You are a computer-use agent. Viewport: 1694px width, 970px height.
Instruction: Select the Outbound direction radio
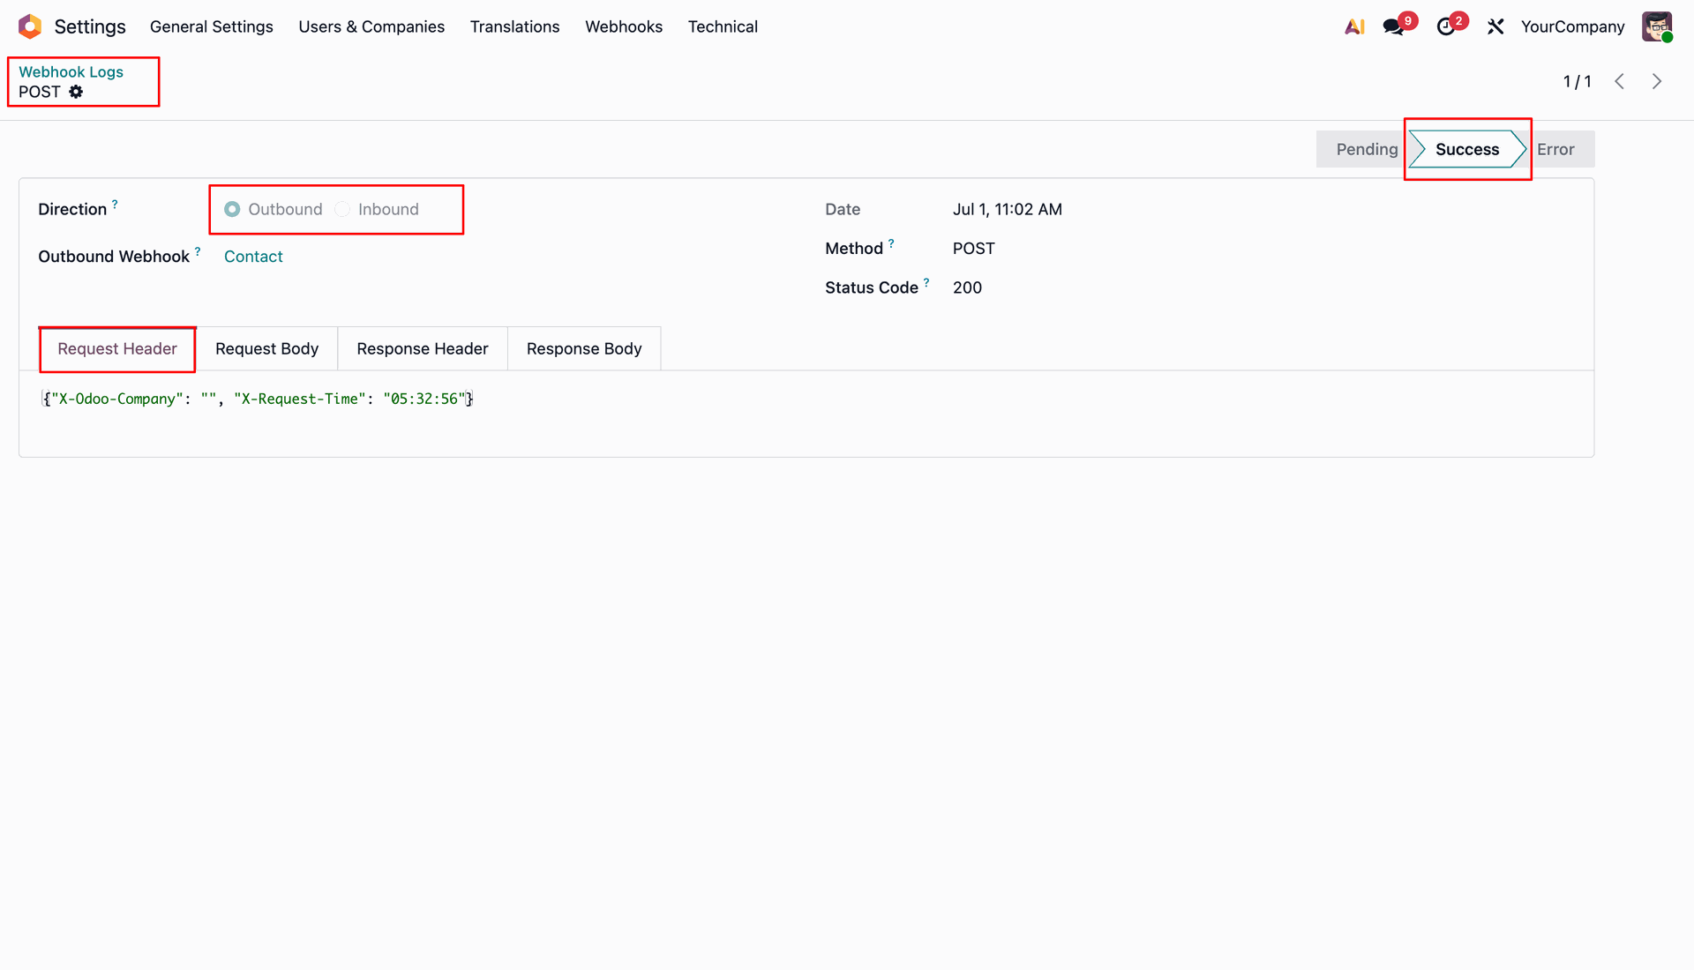(232, 209)
